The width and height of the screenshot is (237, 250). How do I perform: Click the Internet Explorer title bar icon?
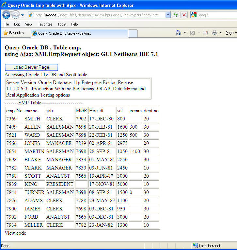tap(4, 5)
